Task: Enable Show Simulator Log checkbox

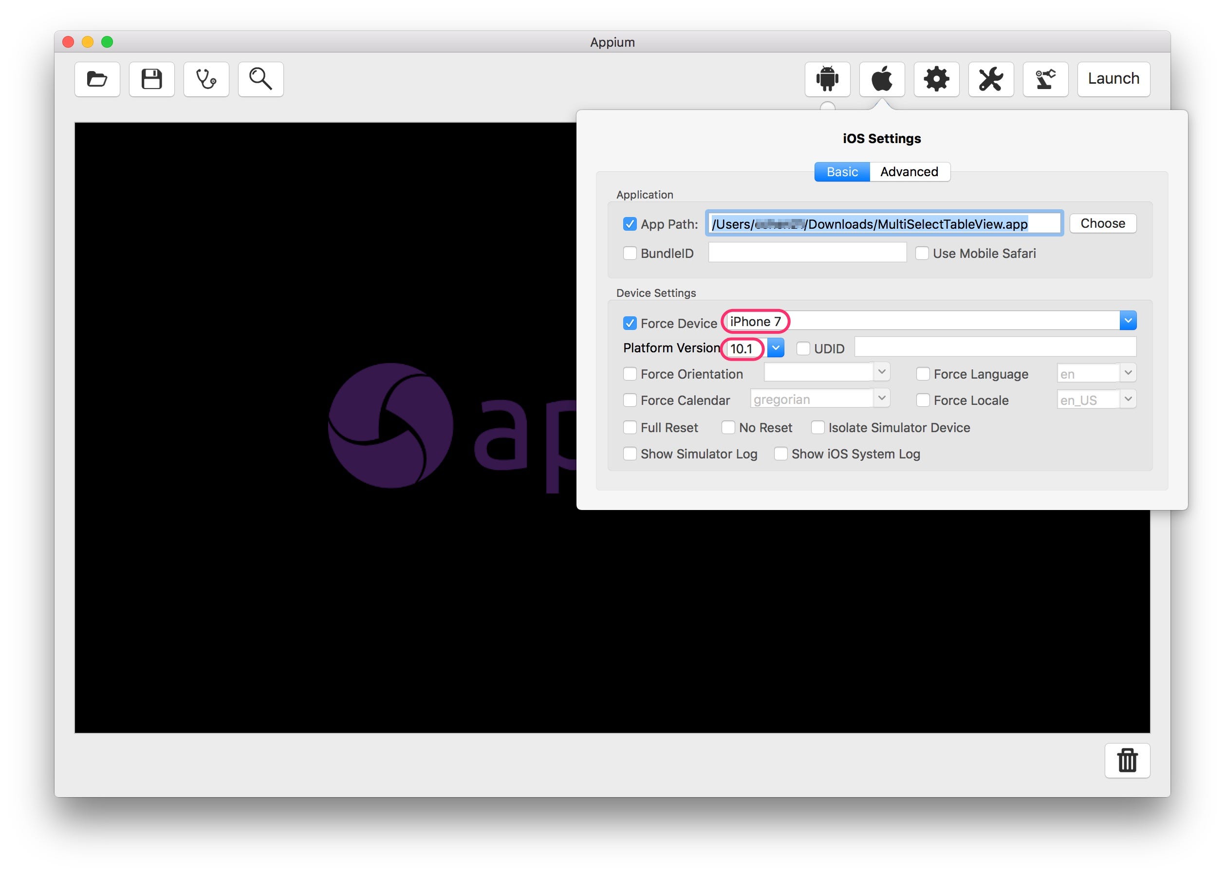Action: 630,454
